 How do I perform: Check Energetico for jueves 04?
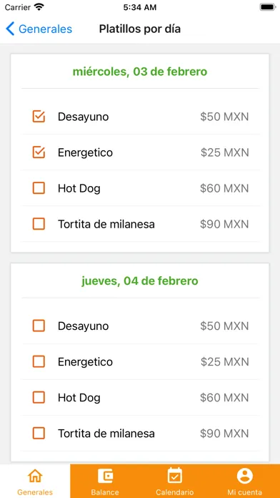pos(39,362)
